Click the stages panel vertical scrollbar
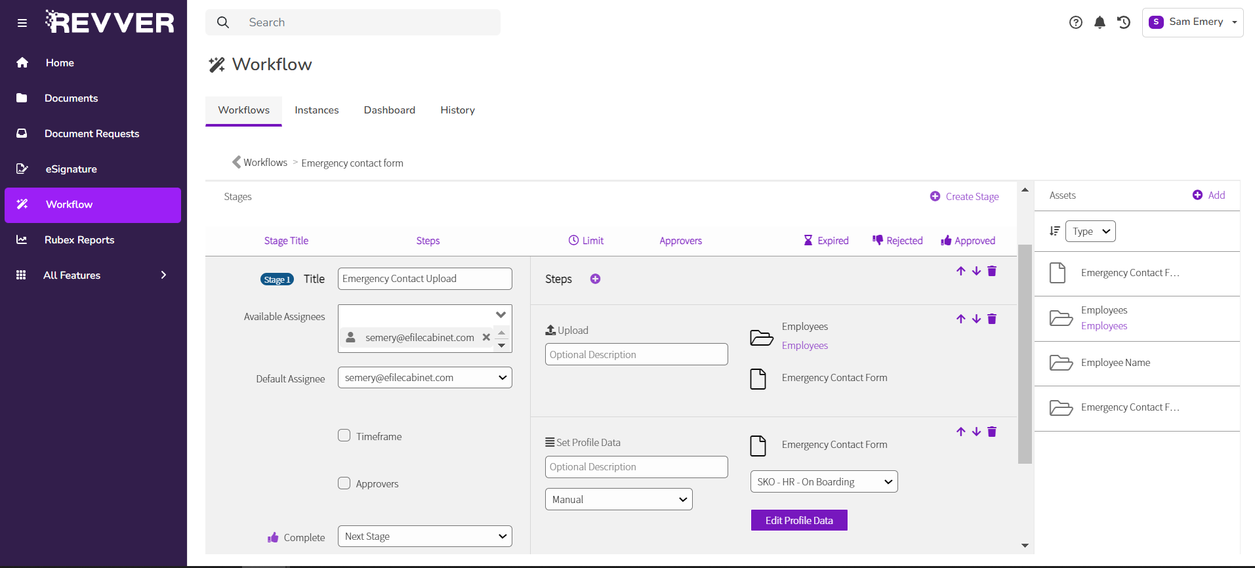The image size is (1255, 568). (x=1025, y=354)
